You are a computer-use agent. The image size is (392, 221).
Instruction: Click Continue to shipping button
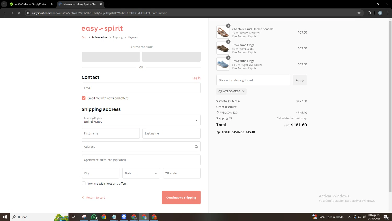(x=181, y=197)
